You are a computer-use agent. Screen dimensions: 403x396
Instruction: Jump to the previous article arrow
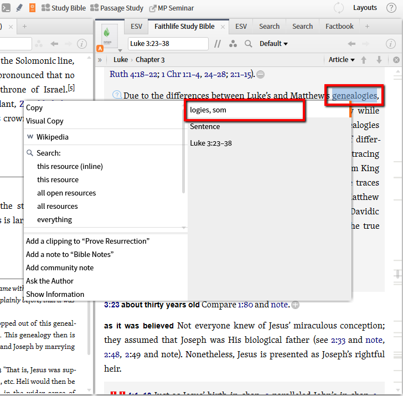[x=363, y=60]
